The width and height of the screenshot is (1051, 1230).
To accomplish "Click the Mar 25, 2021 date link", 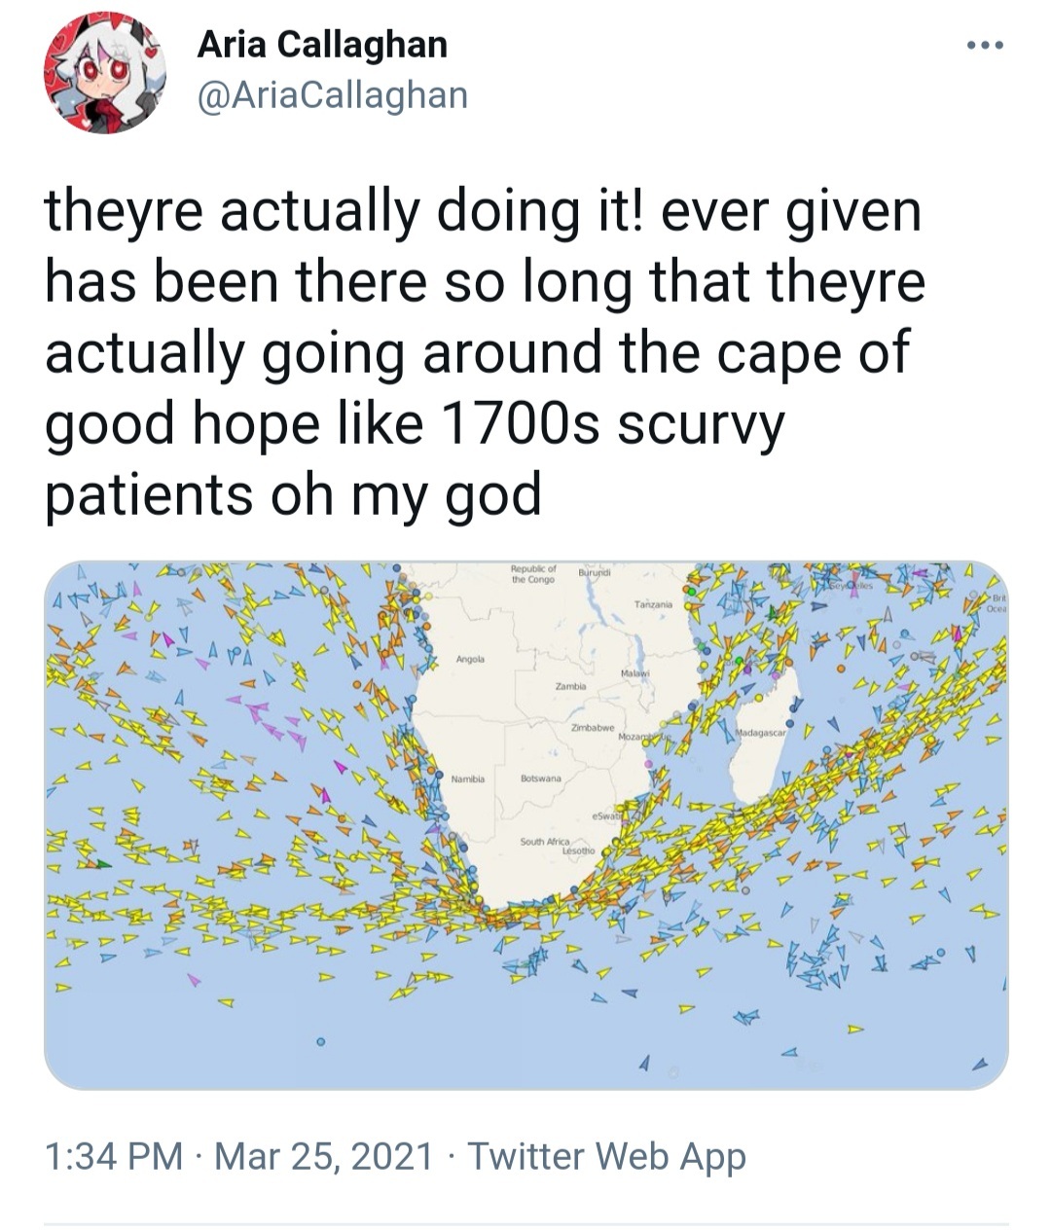I will (323, 1156).
